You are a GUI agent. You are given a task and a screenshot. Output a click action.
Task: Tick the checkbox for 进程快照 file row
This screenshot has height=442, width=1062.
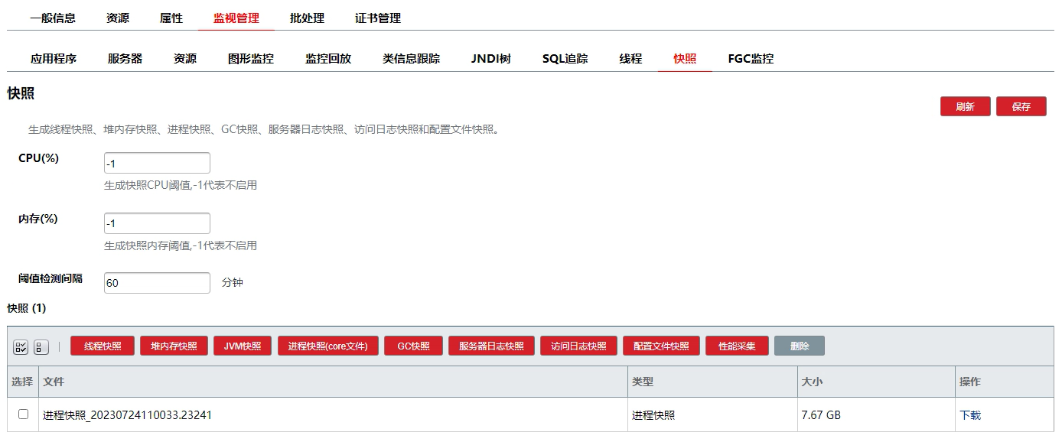click(x=23, y=414)
